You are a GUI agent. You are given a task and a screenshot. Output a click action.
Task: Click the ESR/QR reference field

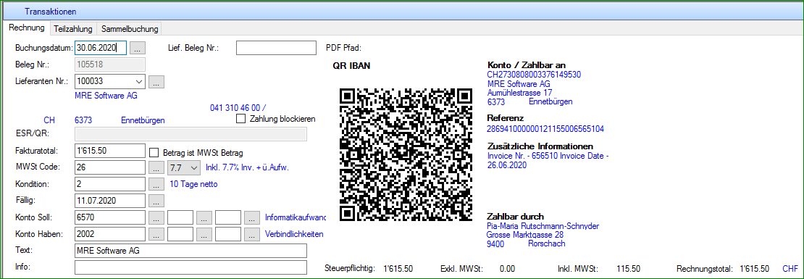click(190, 134)
